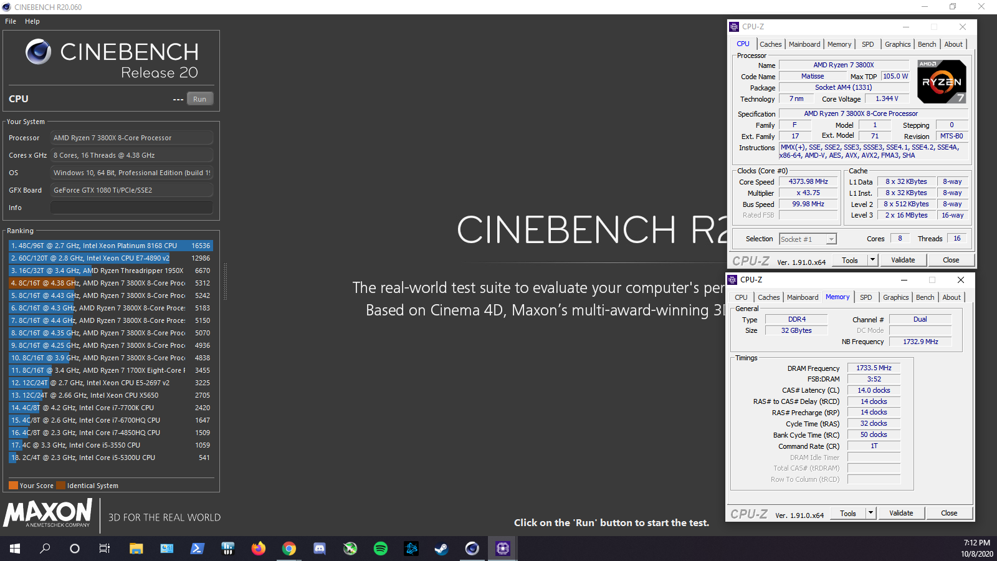This screenshot has width=997, height=561.
Task: Open Task View in taskbar
Action: coord(105,549)
